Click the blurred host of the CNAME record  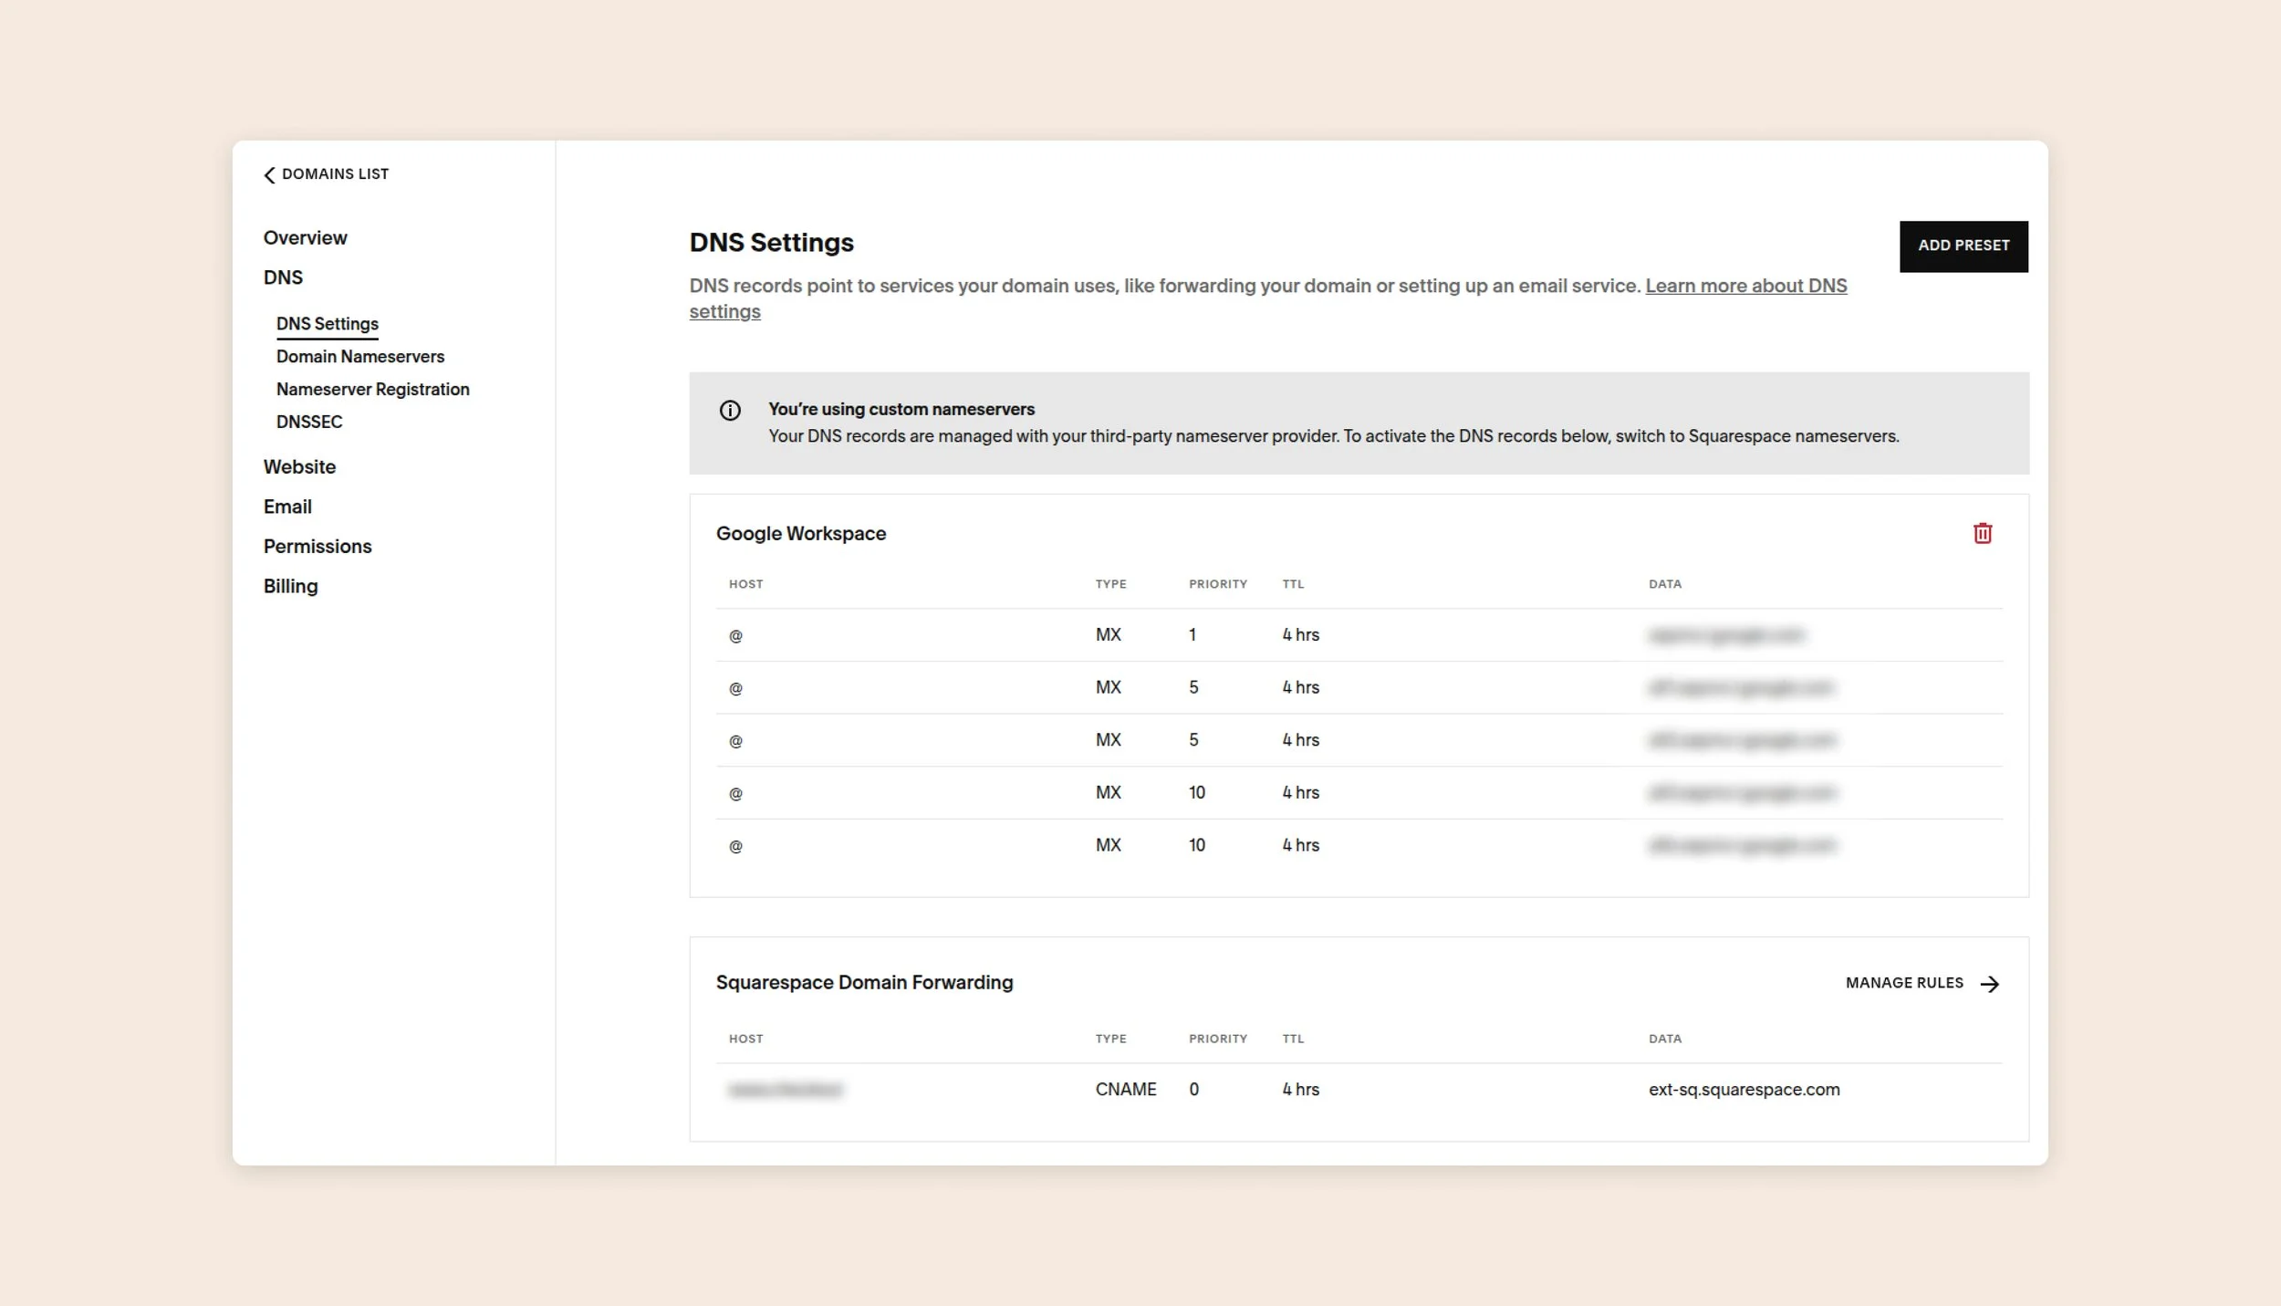pos(786,1089)
